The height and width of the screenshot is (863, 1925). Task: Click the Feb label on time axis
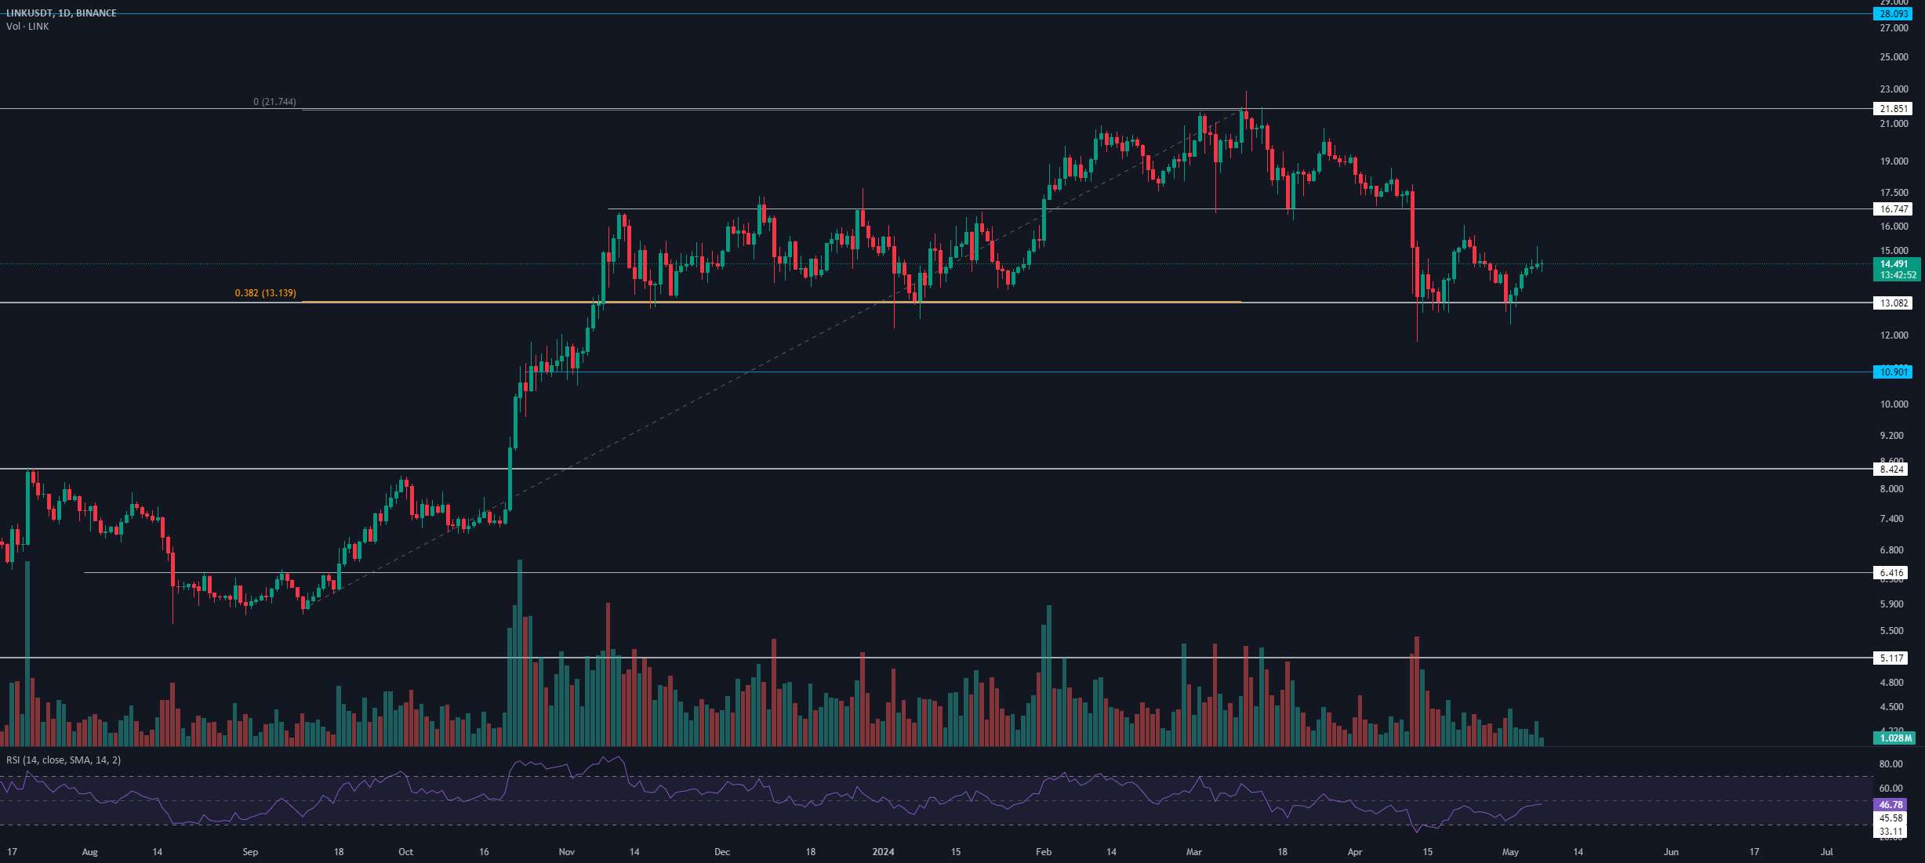[1044, 852]
